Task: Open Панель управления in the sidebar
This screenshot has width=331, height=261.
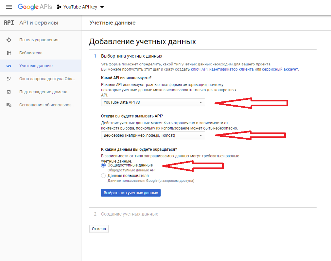Action: (x=38, y=40)
